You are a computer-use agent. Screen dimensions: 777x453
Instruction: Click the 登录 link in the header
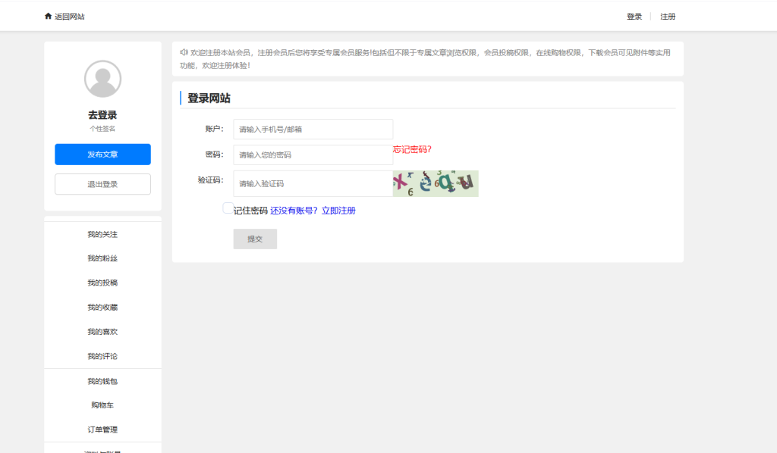[634, 17]
